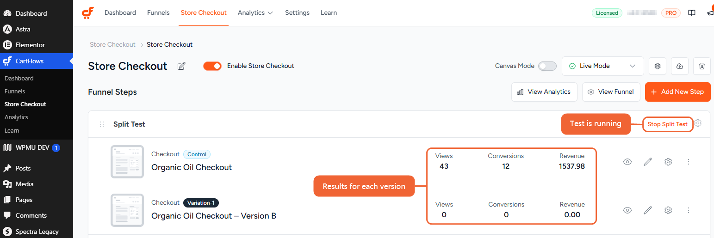714x238 pixels.
Task: Open Astra in WordPress sidebar
Action: [37, 29]
